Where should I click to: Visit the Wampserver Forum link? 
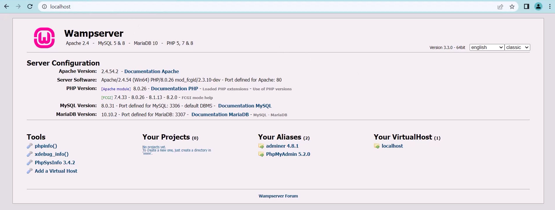coord(278,196)
